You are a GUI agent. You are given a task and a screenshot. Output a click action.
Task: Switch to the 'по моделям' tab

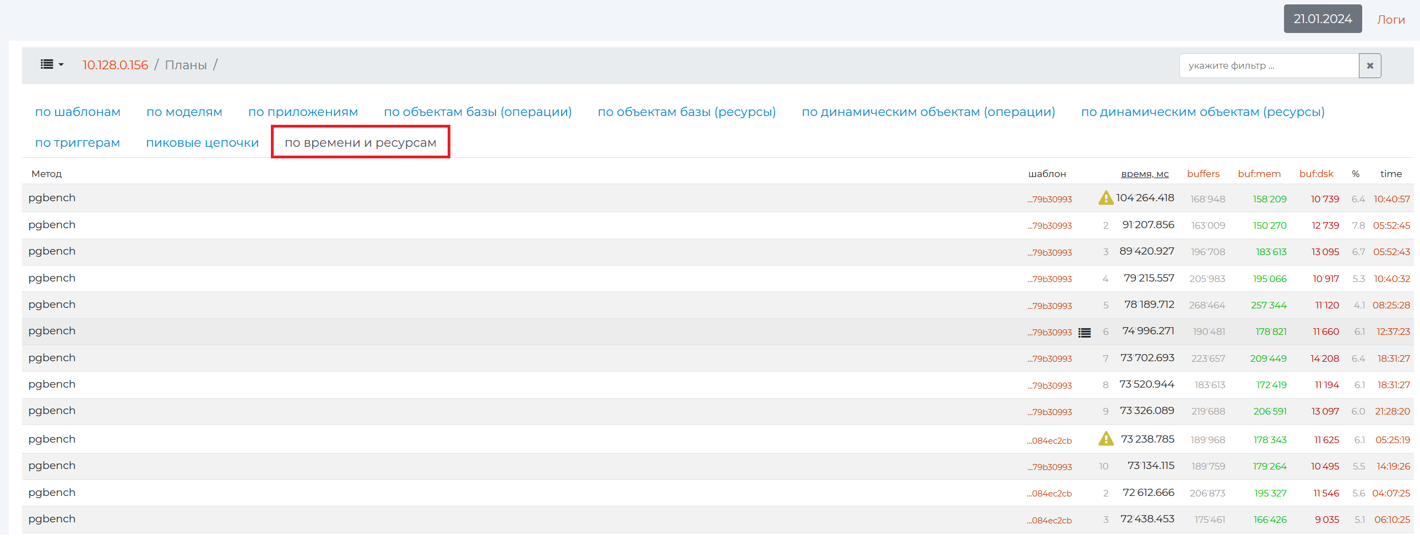(x=184, y=112)
